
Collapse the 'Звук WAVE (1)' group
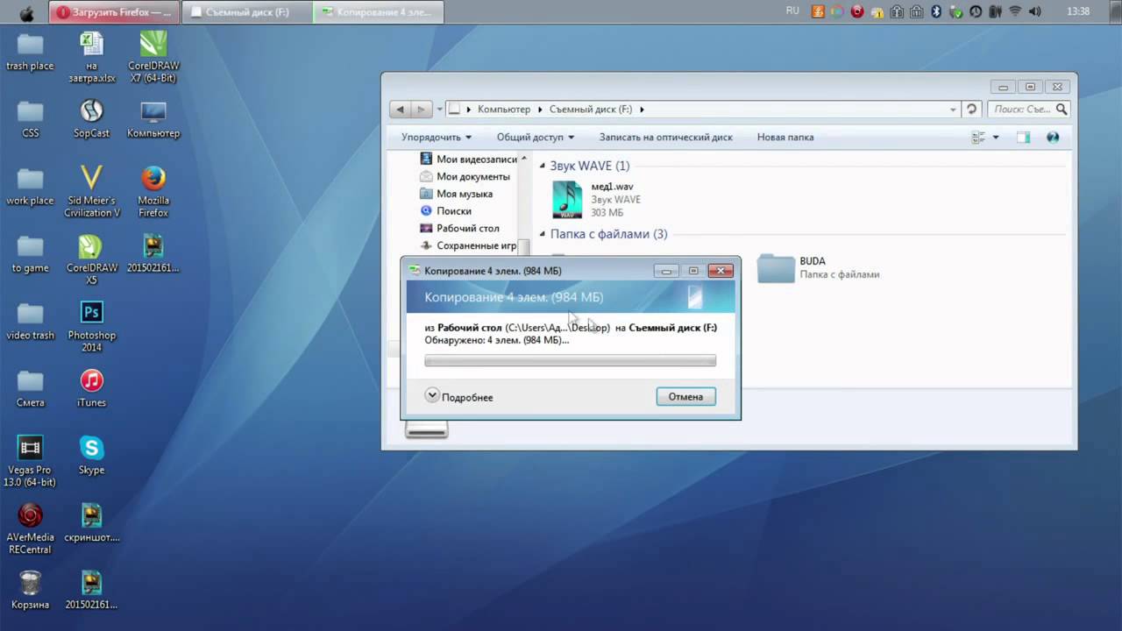tap(543, 166)
